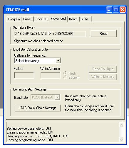
Task: Minimize the JTAGICE mkII window
Action: coord(109,10)
